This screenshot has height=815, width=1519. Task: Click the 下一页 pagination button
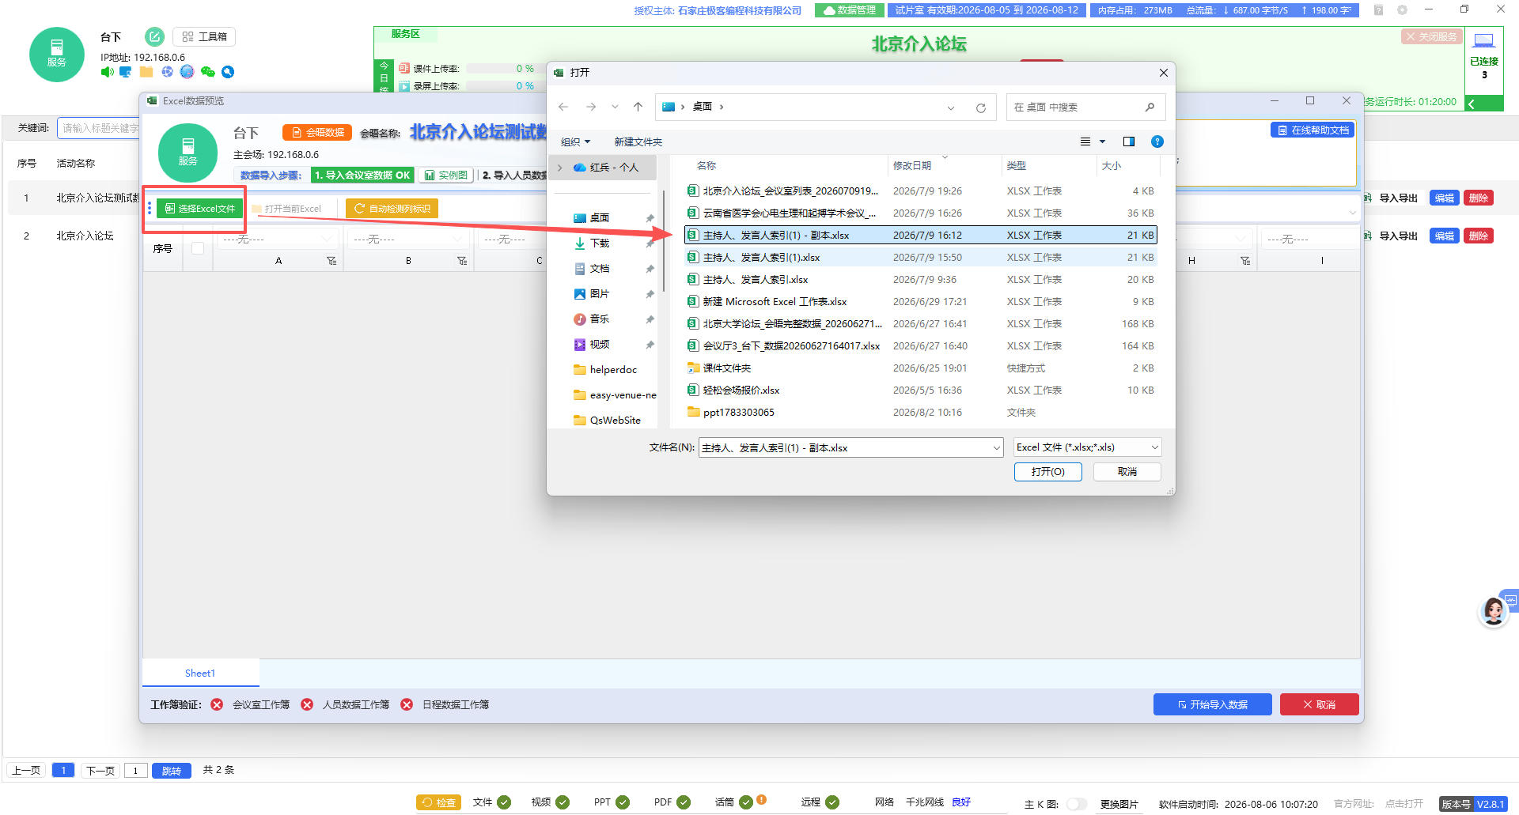point(100,771)
